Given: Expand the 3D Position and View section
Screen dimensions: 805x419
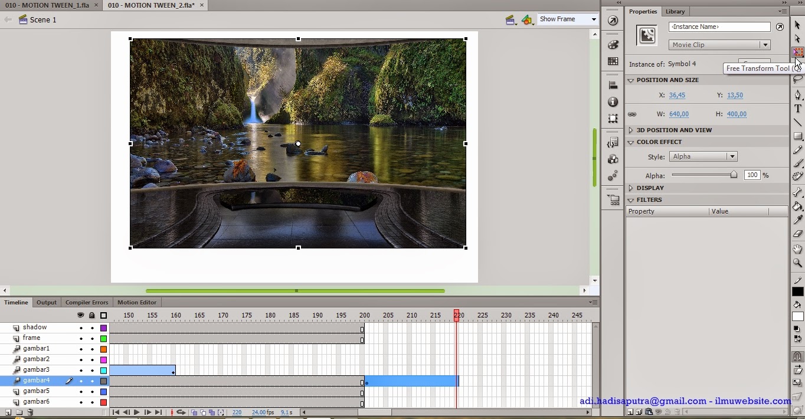Looking at the screenshot, I should pos(631,130).
